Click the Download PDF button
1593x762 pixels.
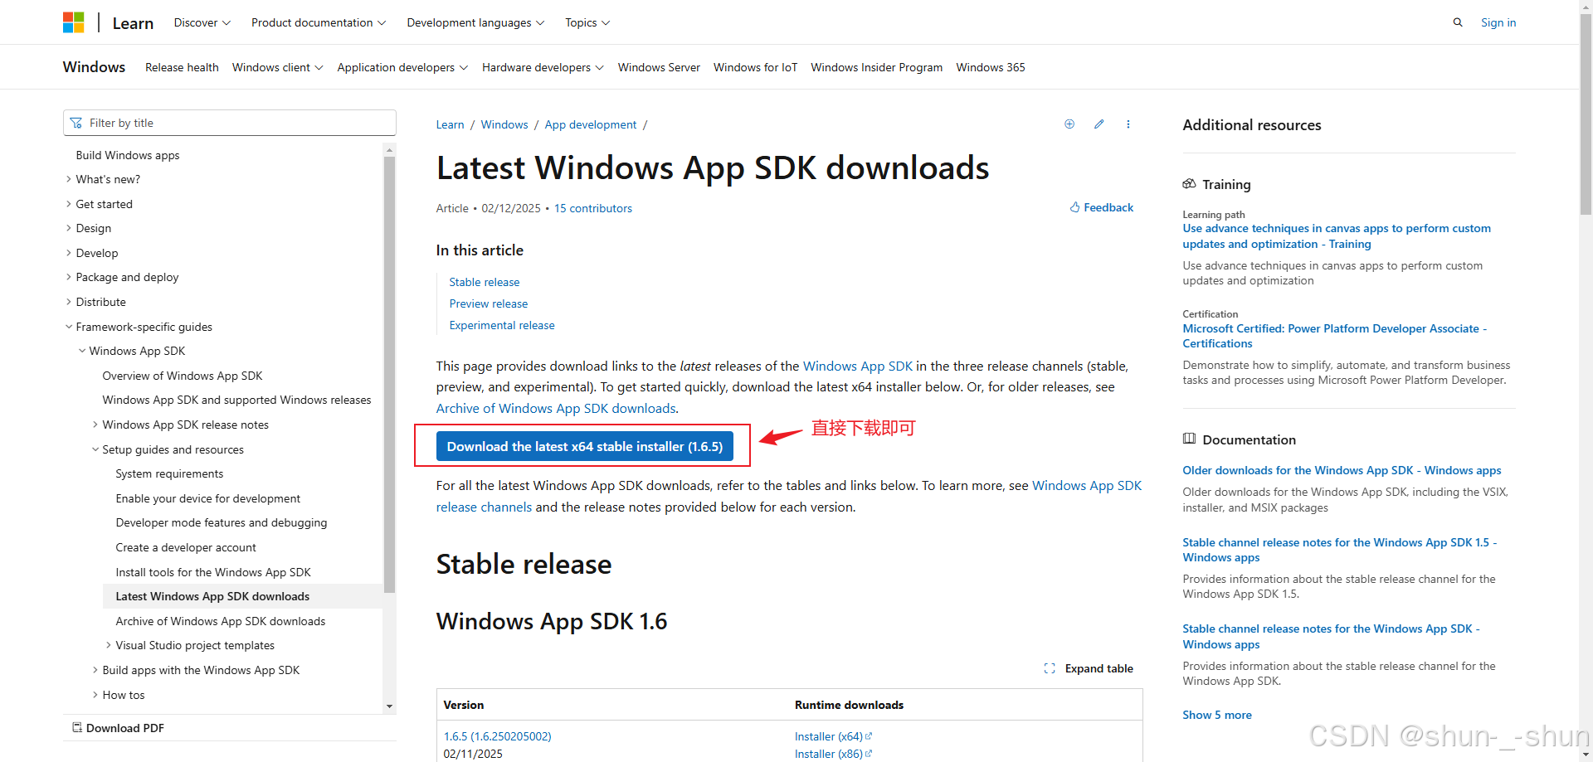(118, 728)
